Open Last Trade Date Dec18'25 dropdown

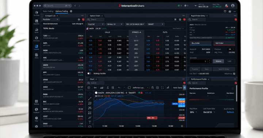(x=209, y=112)
